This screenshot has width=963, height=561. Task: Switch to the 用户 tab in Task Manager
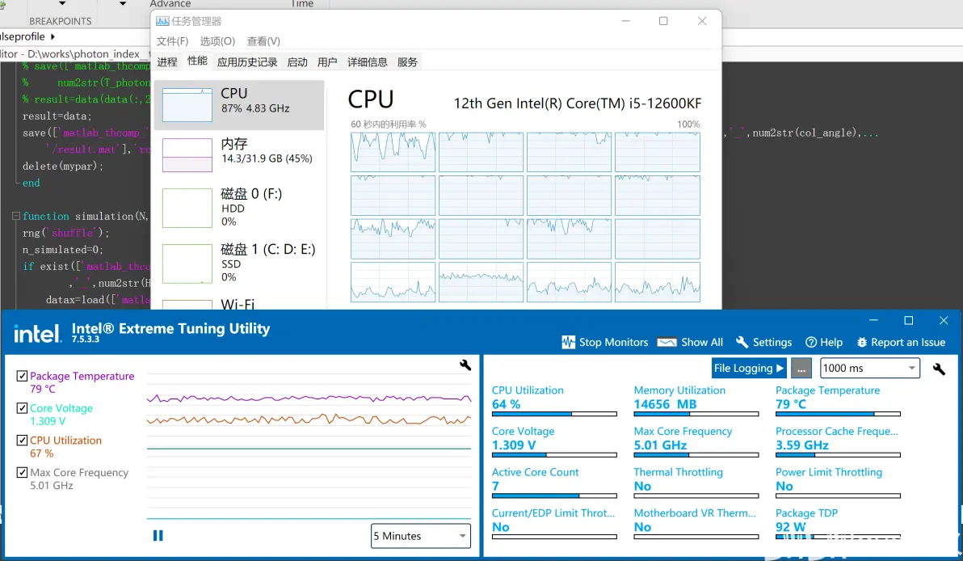tap(327, 62)
